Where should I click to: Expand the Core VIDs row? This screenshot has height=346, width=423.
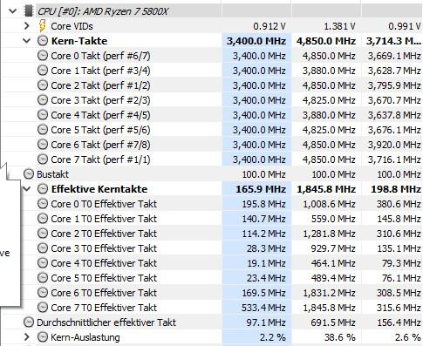click(x=27, y=26)
